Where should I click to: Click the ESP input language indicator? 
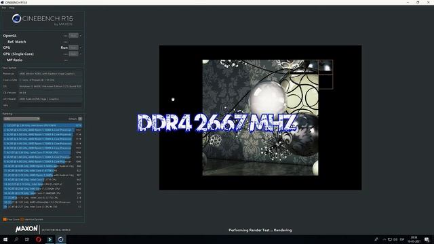pos(402,239)
